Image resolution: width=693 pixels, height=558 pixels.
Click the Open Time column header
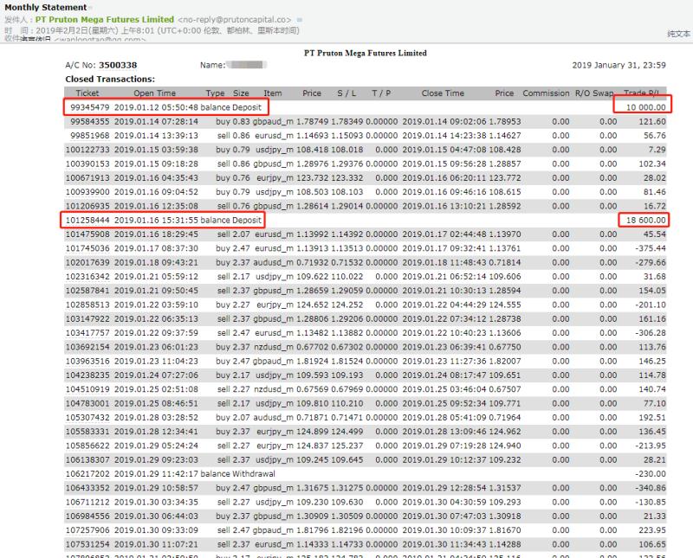(155, 93)
